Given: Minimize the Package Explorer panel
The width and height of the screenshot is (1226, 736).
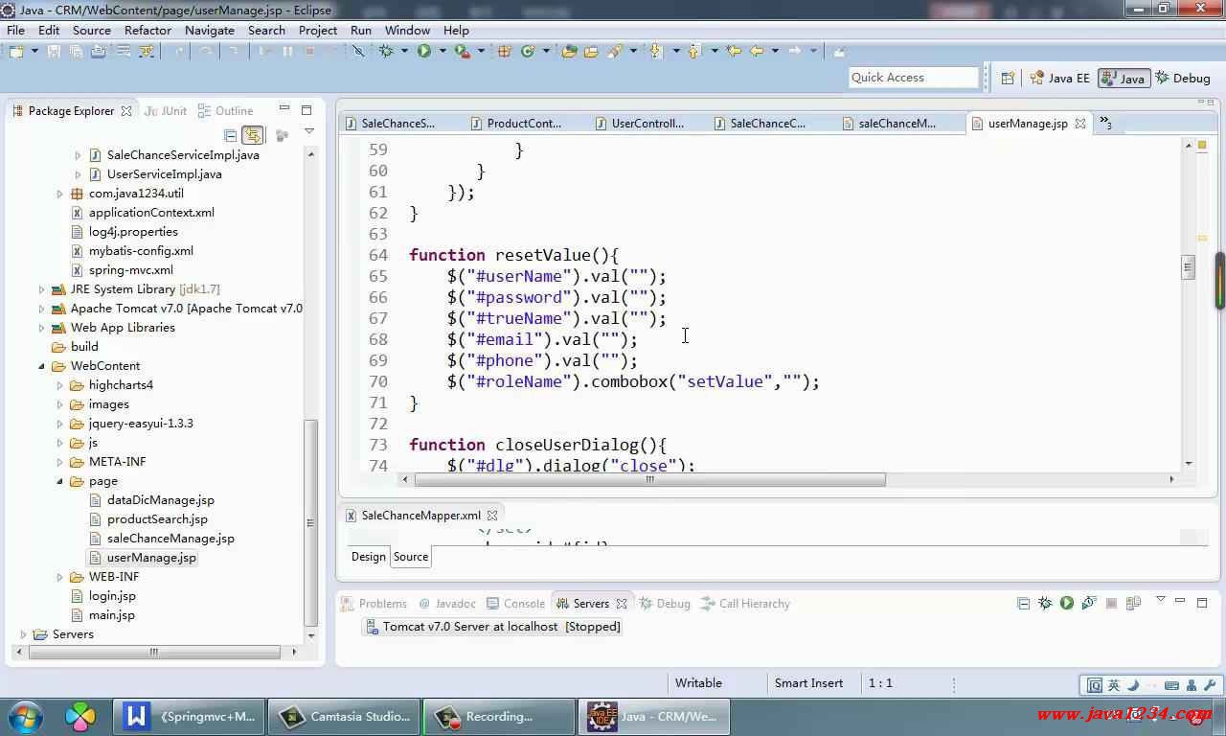Looking at the screenshot, I should click(x=284, y=109).
